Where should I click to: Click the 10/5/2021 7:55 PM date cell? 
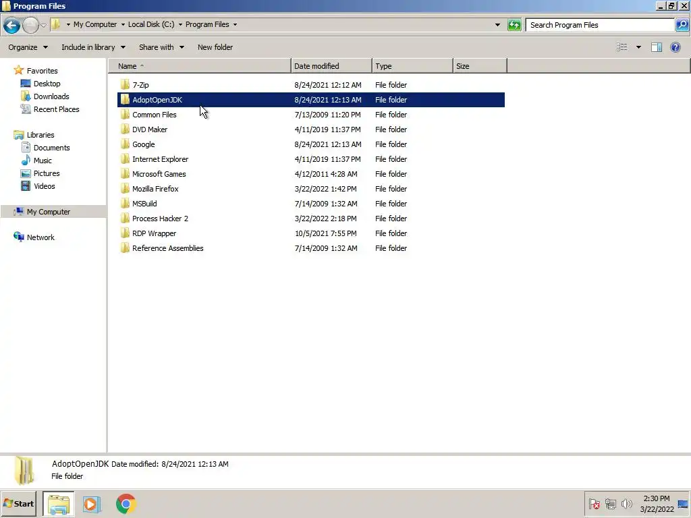326,233
